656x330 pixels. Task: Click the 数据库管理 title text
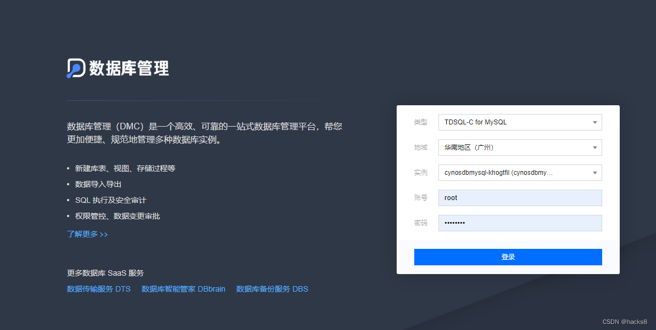coord(129,69)
